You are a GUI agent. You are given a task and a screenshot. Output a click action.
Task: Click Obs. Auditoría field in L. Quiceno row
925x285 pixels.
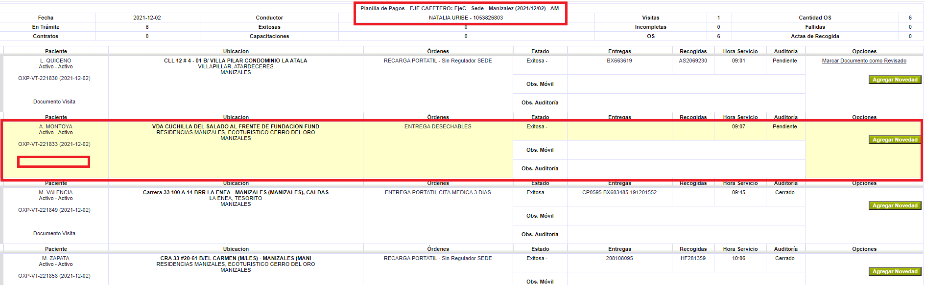(x=686, y=102)
